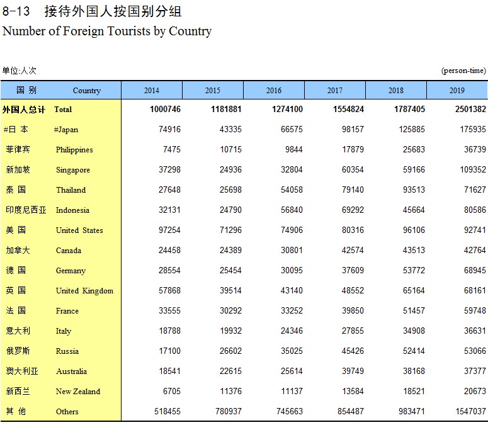Click the unit label 单位:人次
The width and height of the screenshot is (488, 442).
click(x=20, y=71)
